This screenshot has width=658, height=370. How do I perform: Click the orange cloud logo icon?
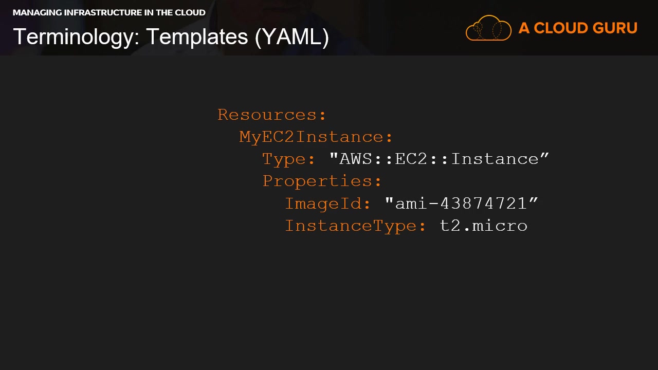point(488,28)
